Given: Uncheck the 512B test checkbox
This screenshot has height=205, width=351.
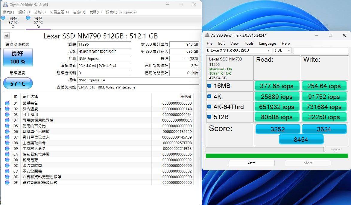Looking at the screenshot, I should pos(209,117).
